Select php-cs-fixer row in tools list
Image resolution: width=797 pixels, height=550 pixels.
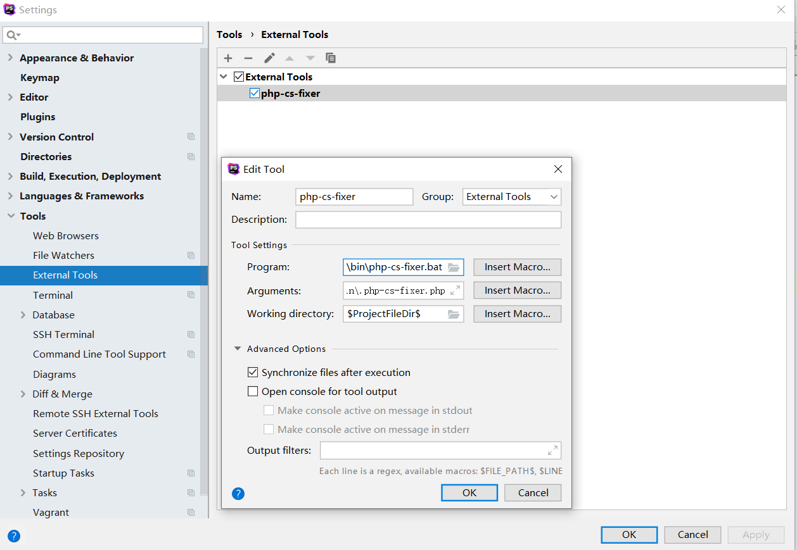pyautogui.click(x=501, y=93)
